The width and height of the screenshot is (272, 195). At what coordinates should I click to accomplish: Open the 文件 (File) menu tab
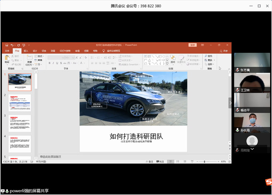(x=7, y=51)
